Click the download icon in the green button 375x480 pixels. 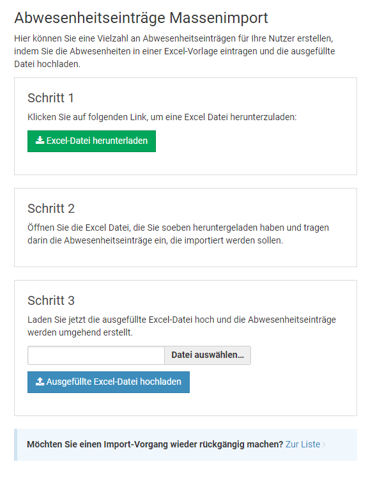pyautogui.click(x=40, y=140)
